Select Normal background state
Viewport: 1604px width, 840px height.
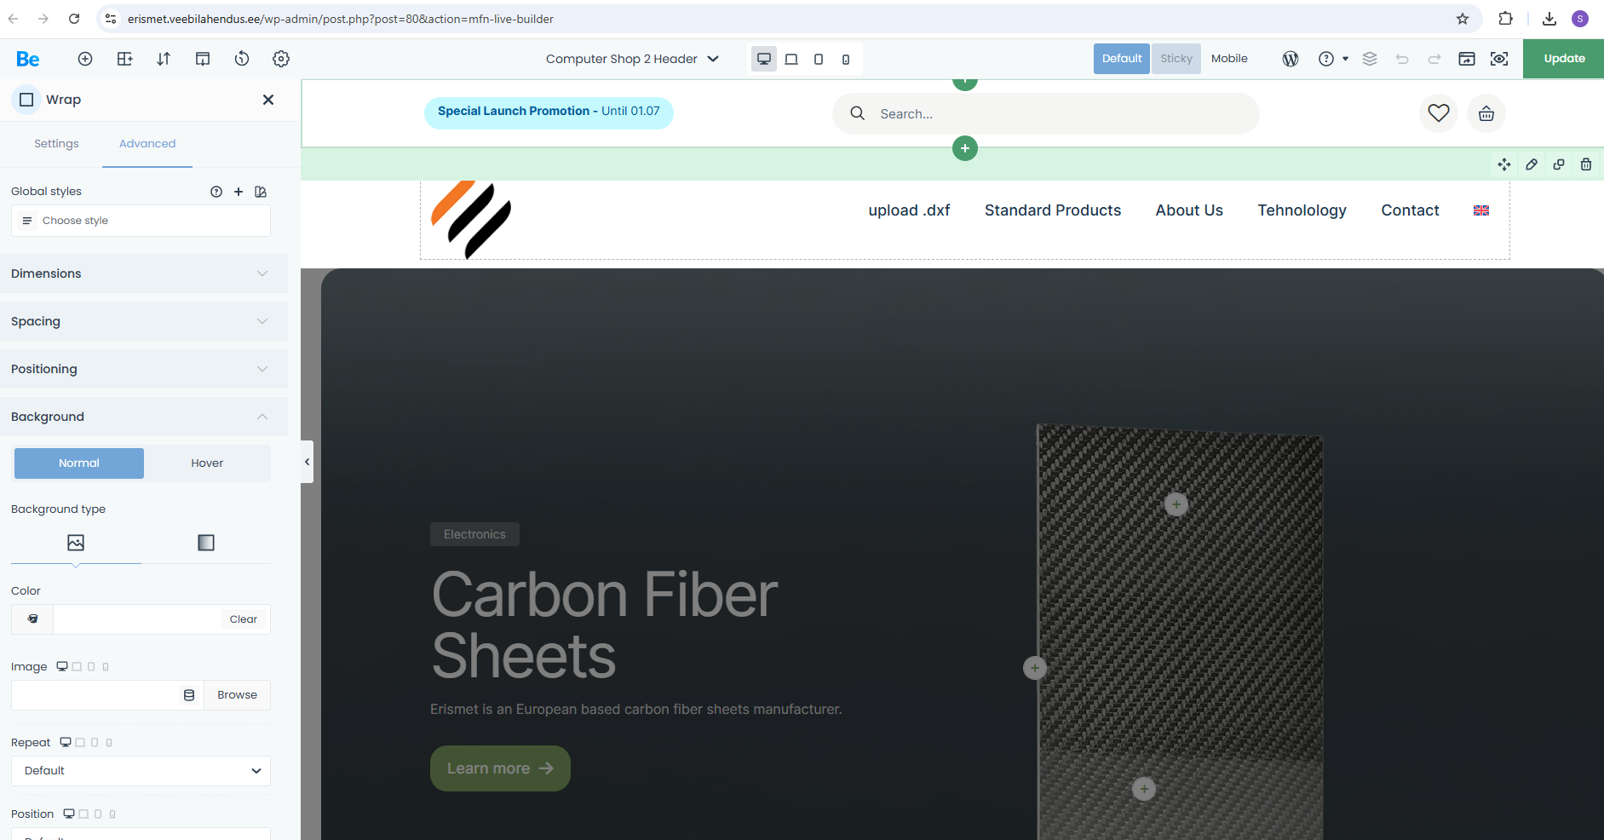tap(79, 463)
